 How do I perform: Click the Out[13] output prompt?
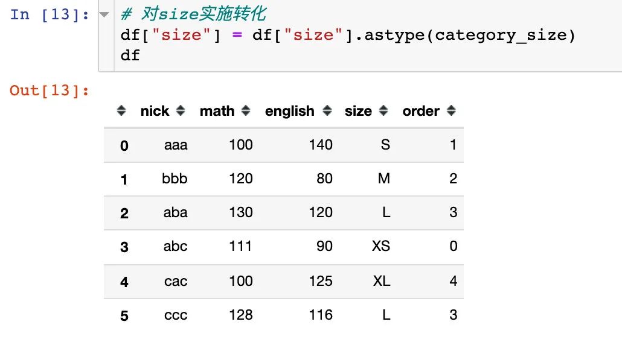click(50, 90)
